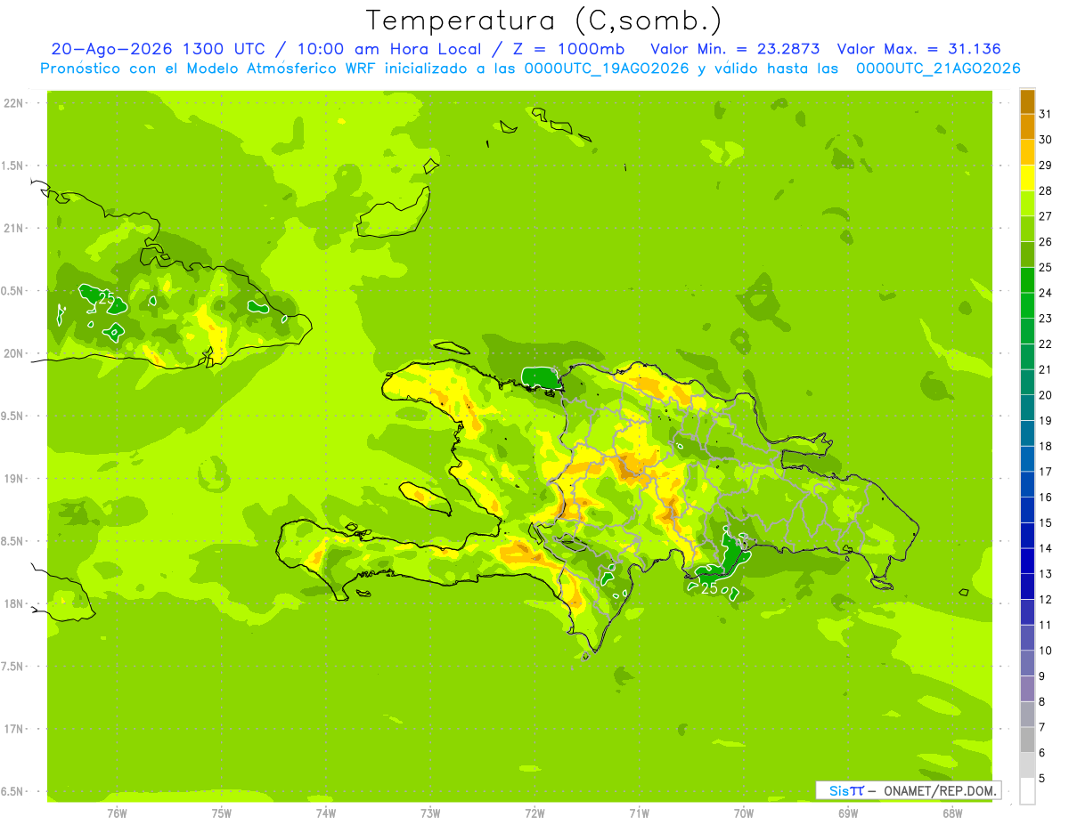This screenshot has width=1069, height=825.
Task: Click the '72W' longitude axis label
Action: [x=534, y=813]
